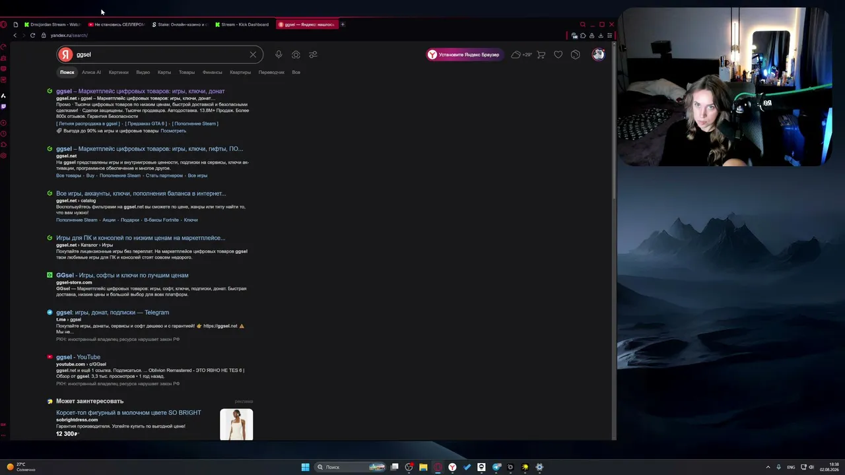Open the first ggsel Маркетплейс result ending in донат
Screen dimensions: 845x475
[141, 91]
